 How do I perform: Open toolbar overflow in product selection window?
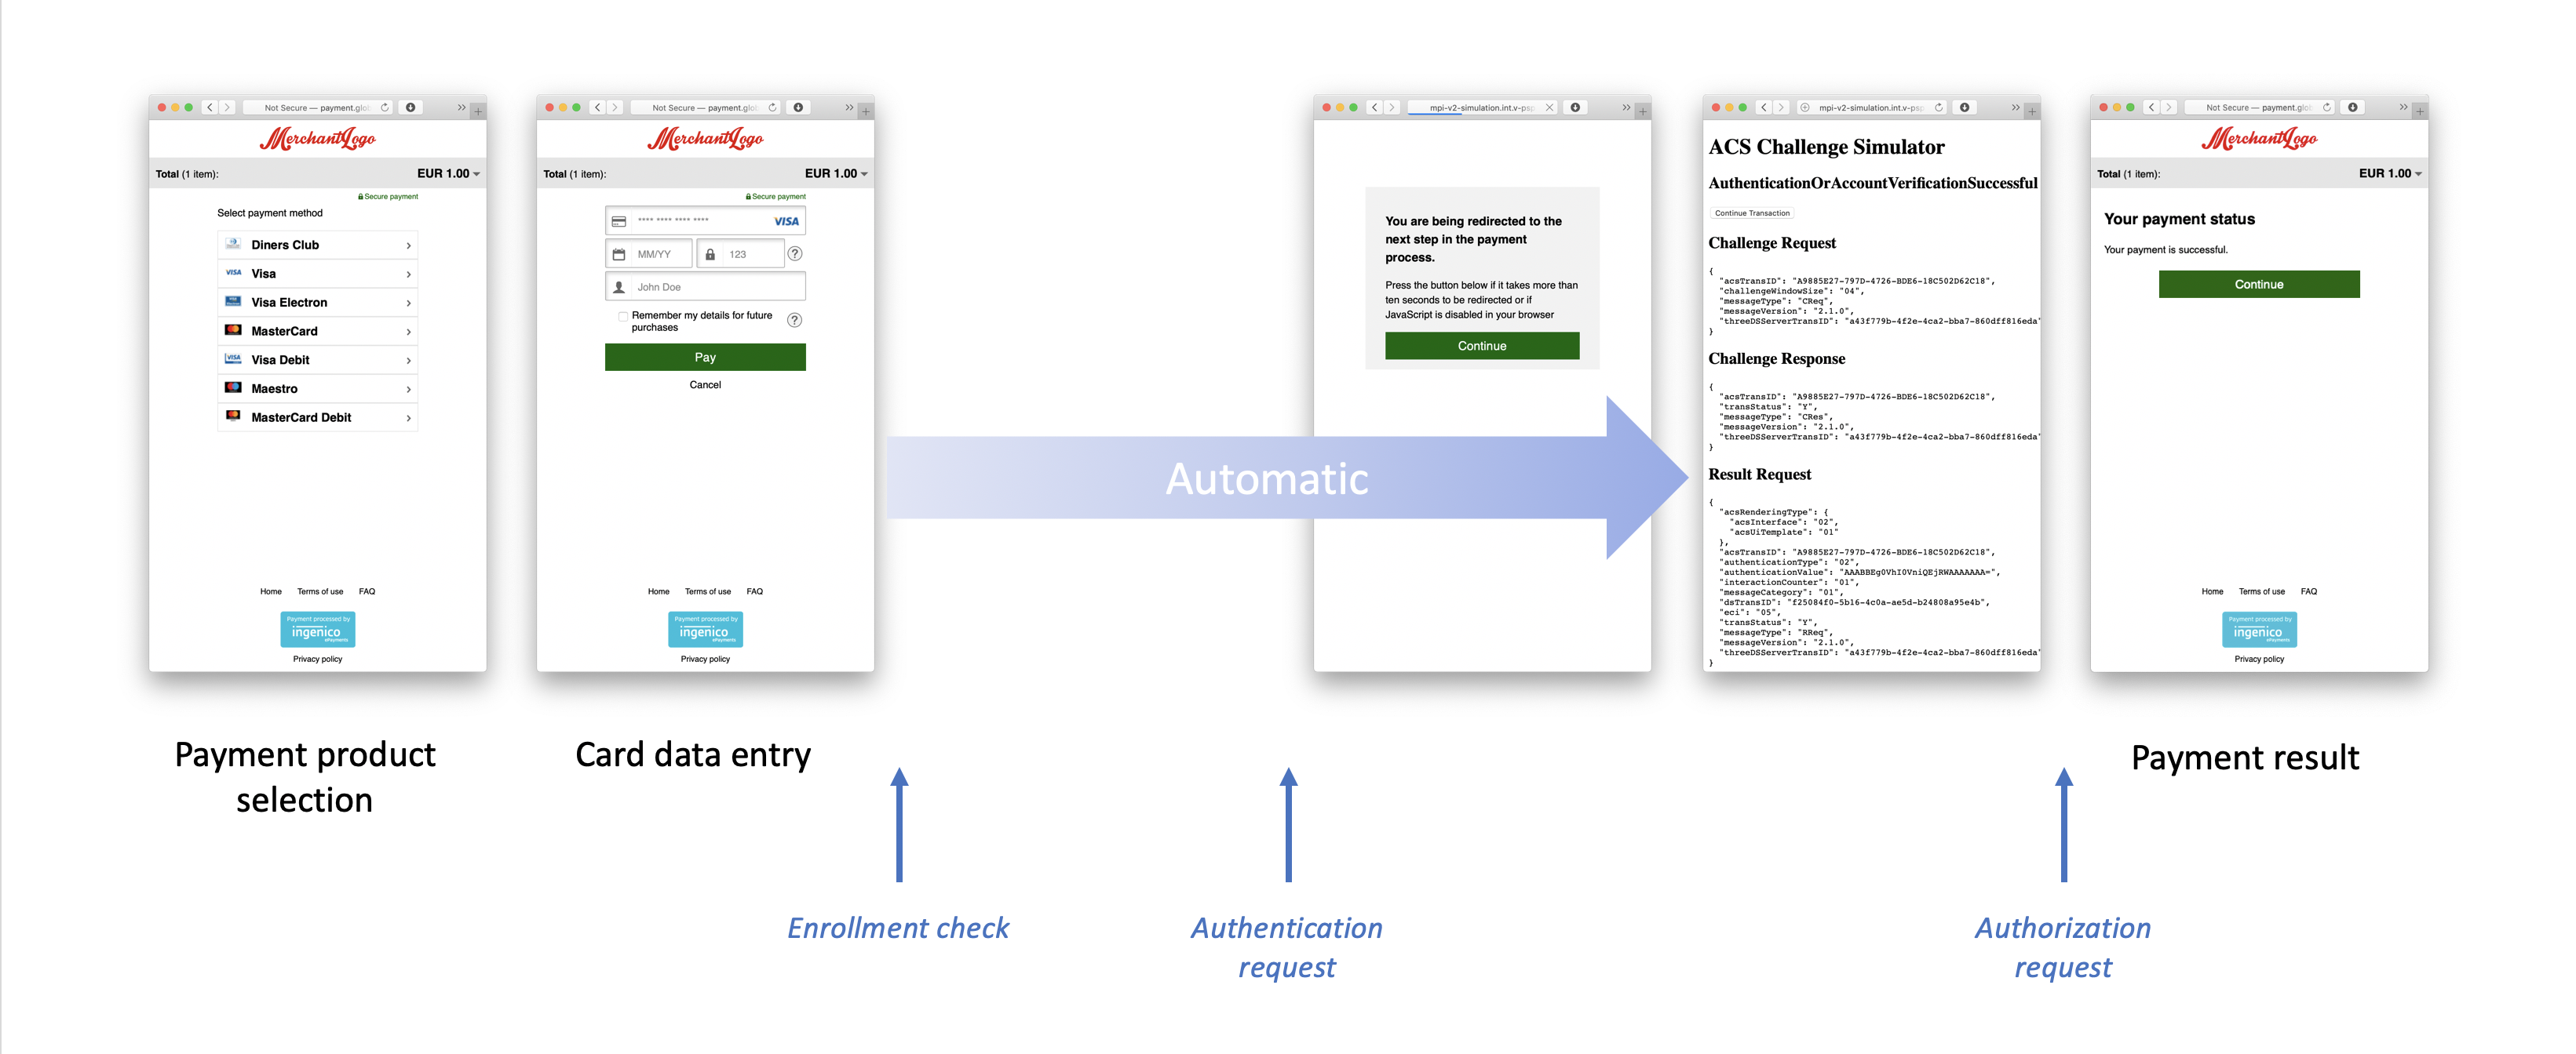[x=461, y=108]
